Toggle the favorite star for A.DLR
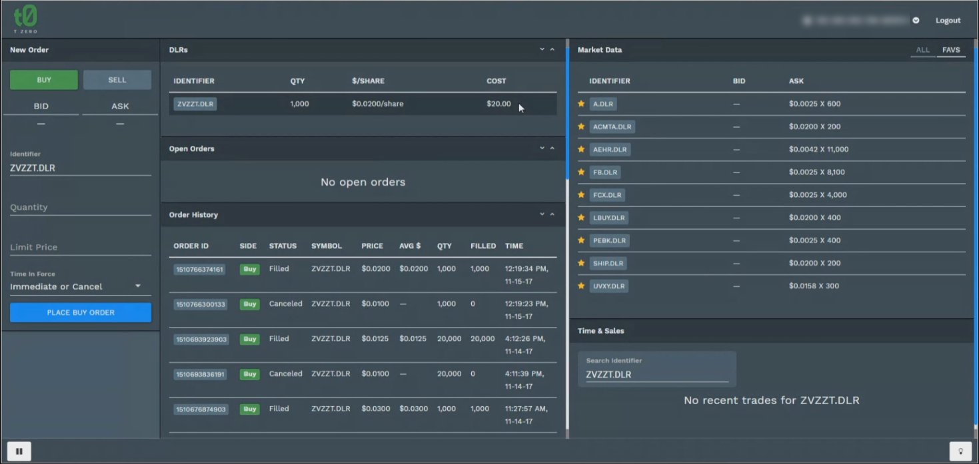 pos(581,104)
